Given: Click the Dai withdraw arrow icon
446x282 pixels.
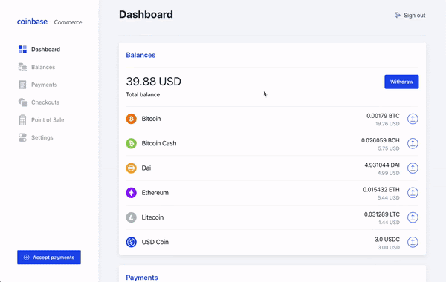Looking at the screenshot, I should click(x=413, y=168).
